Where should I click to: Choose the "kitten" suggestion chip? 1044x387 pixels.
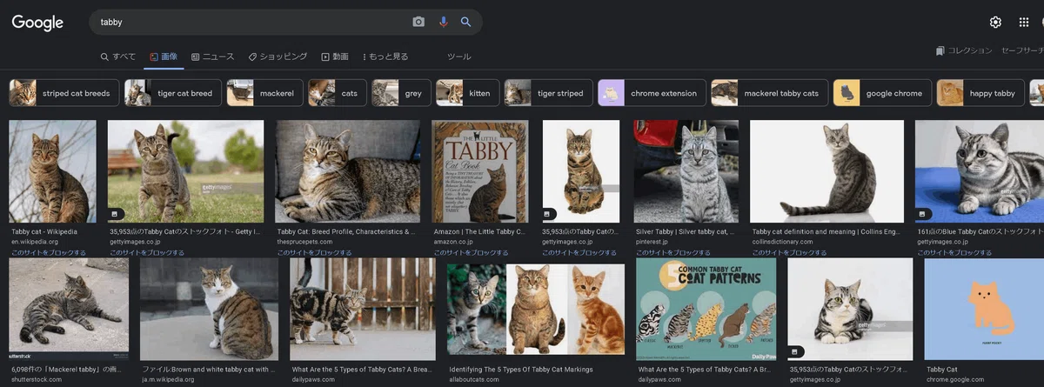coord(467,93)
